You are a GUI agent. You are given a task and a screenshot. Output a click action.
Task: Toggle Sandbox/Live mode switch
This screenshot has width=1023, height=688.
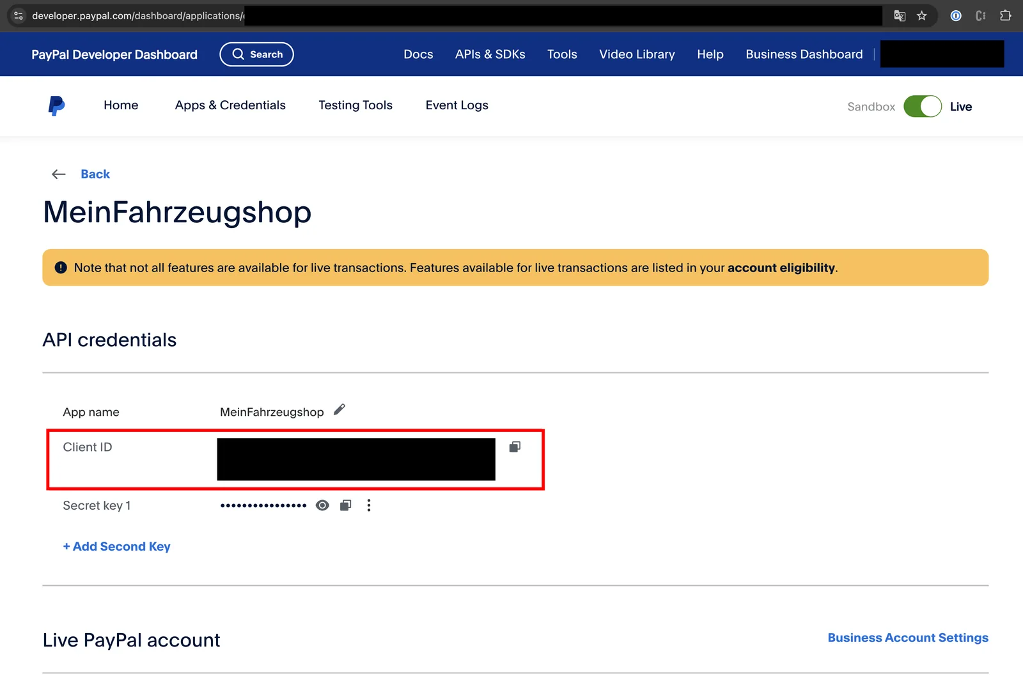pos(923,107)
